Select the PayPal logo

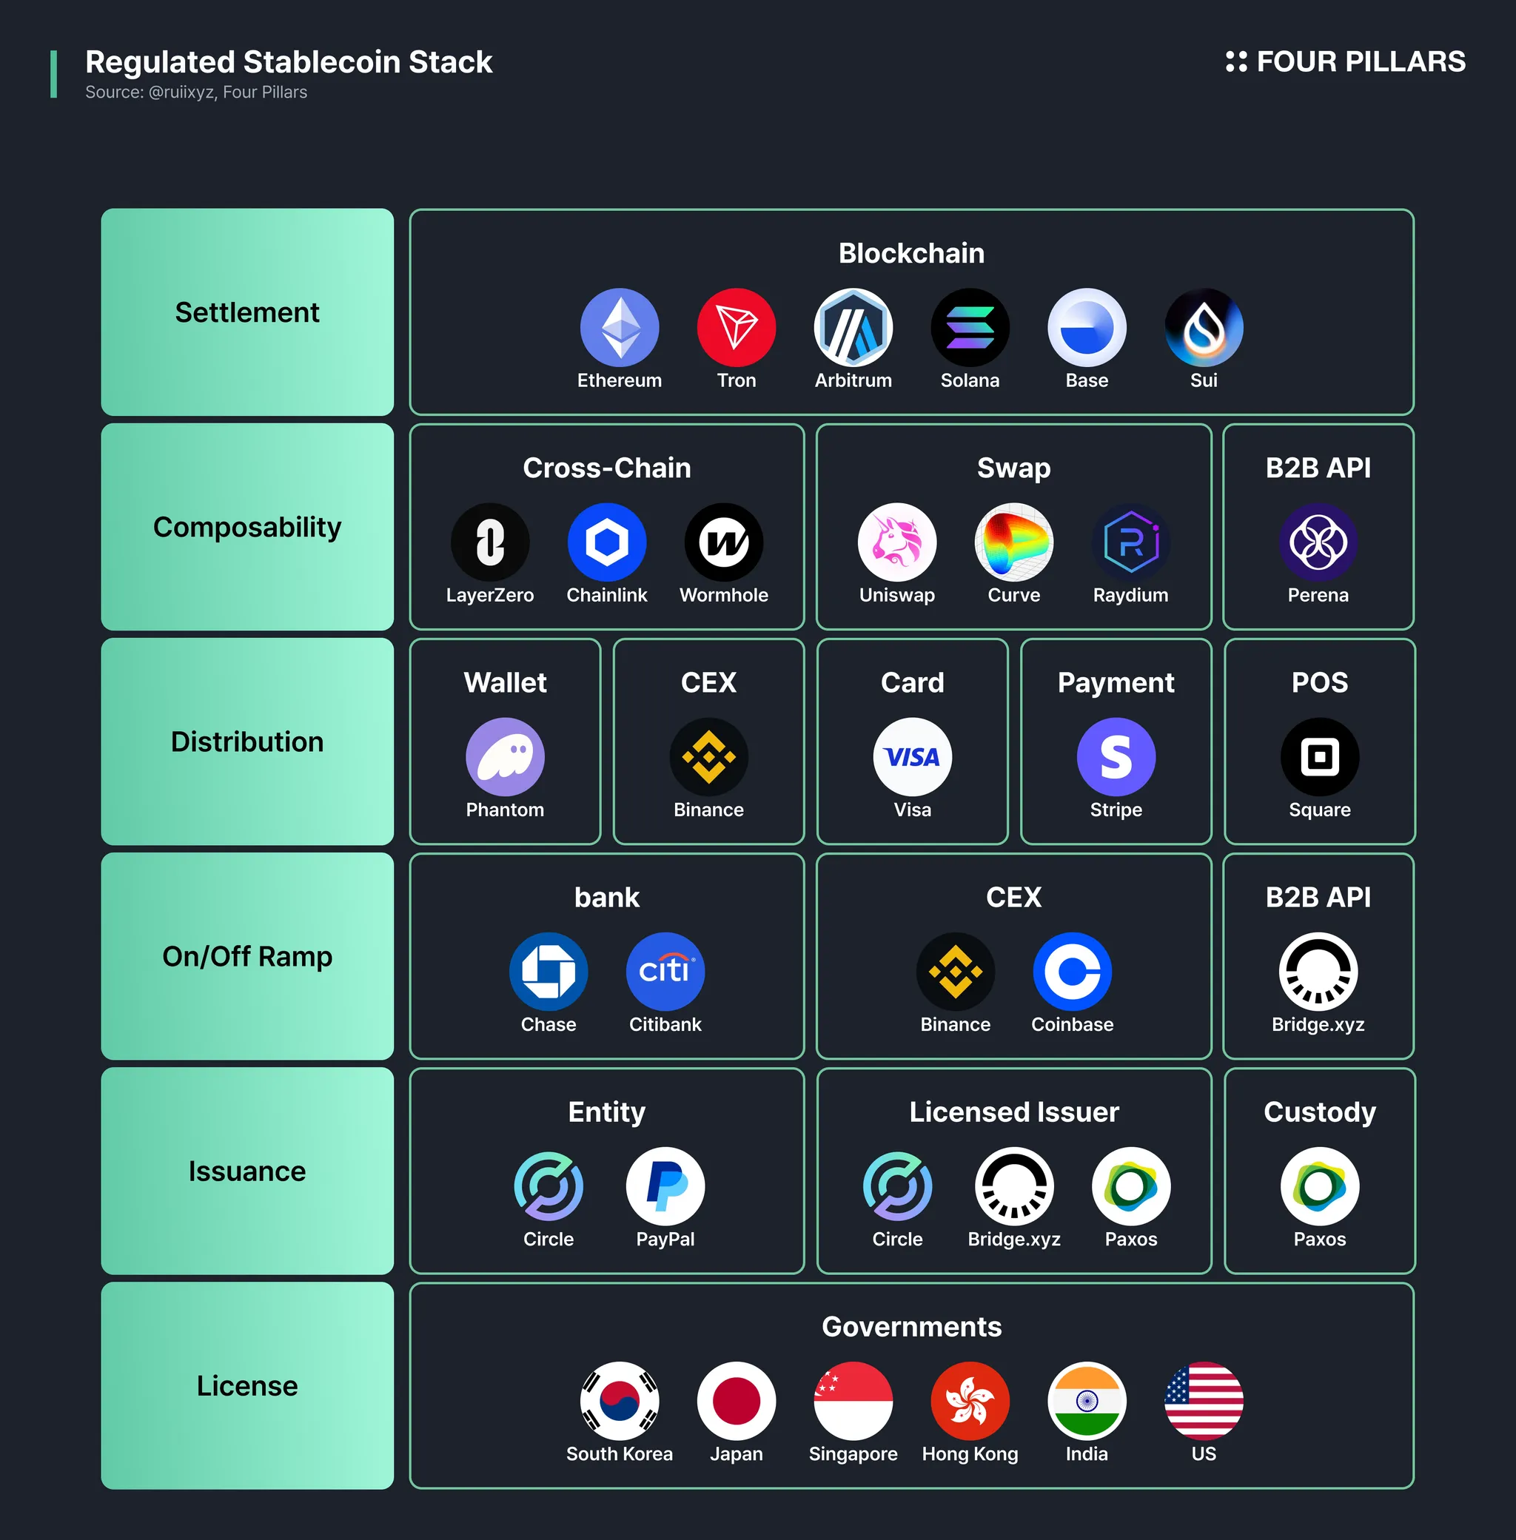665,1186
